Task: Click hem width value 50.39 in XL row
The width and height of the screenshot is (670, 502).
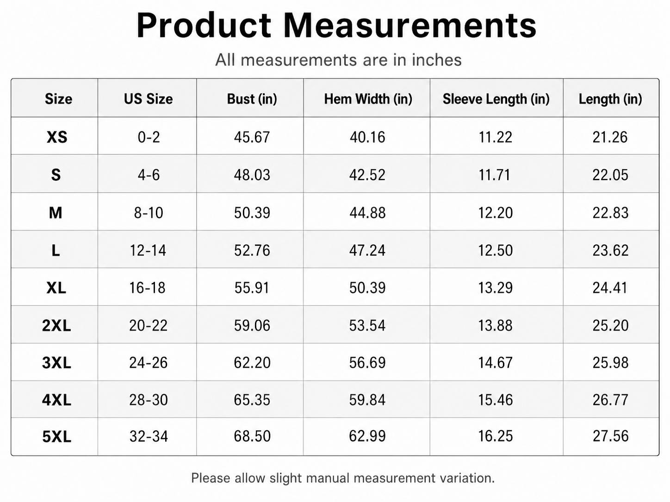Action: click(x=367, y=288)
